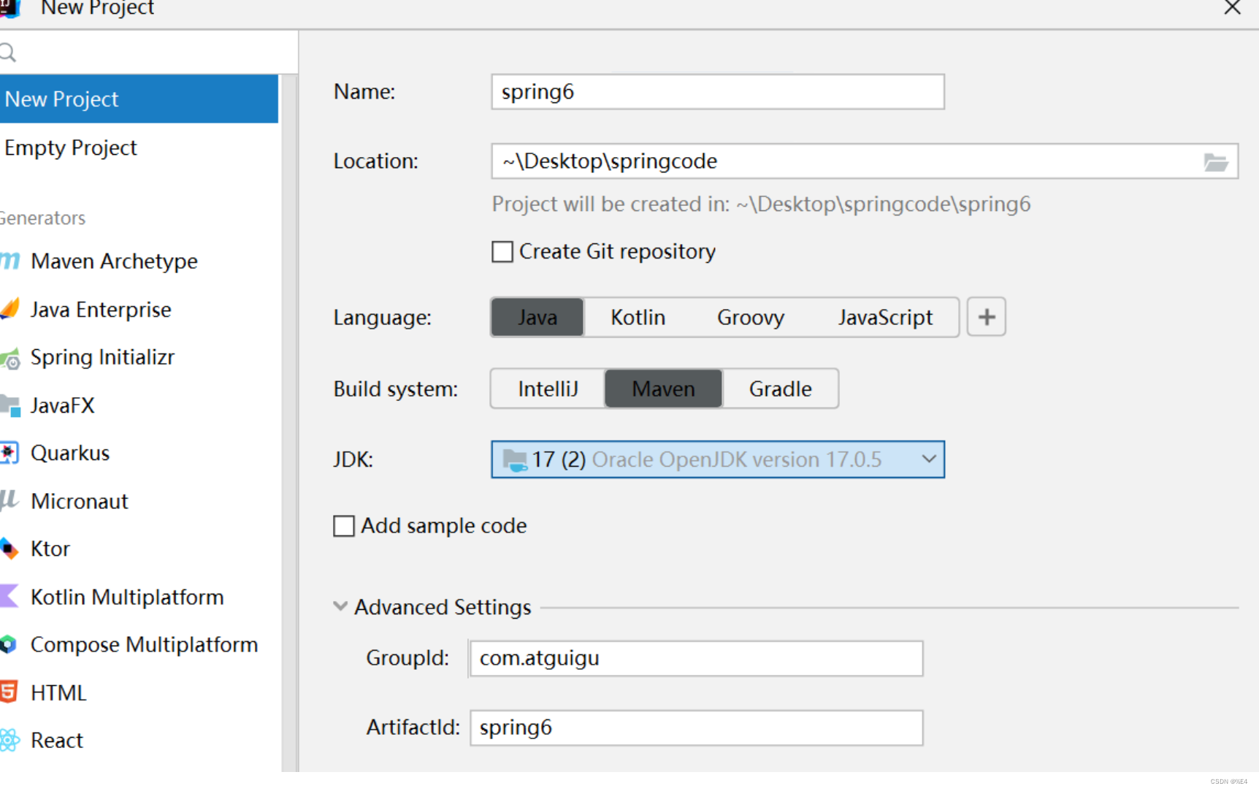Open Ktor generator entry
The height and width of the screenshot is (791, 1259).
click(x=139, y=549)
